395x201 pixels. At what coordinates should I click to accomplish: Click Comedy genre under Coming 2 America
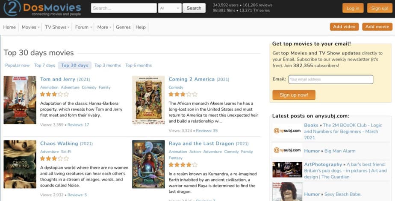(x=176, y=87)
